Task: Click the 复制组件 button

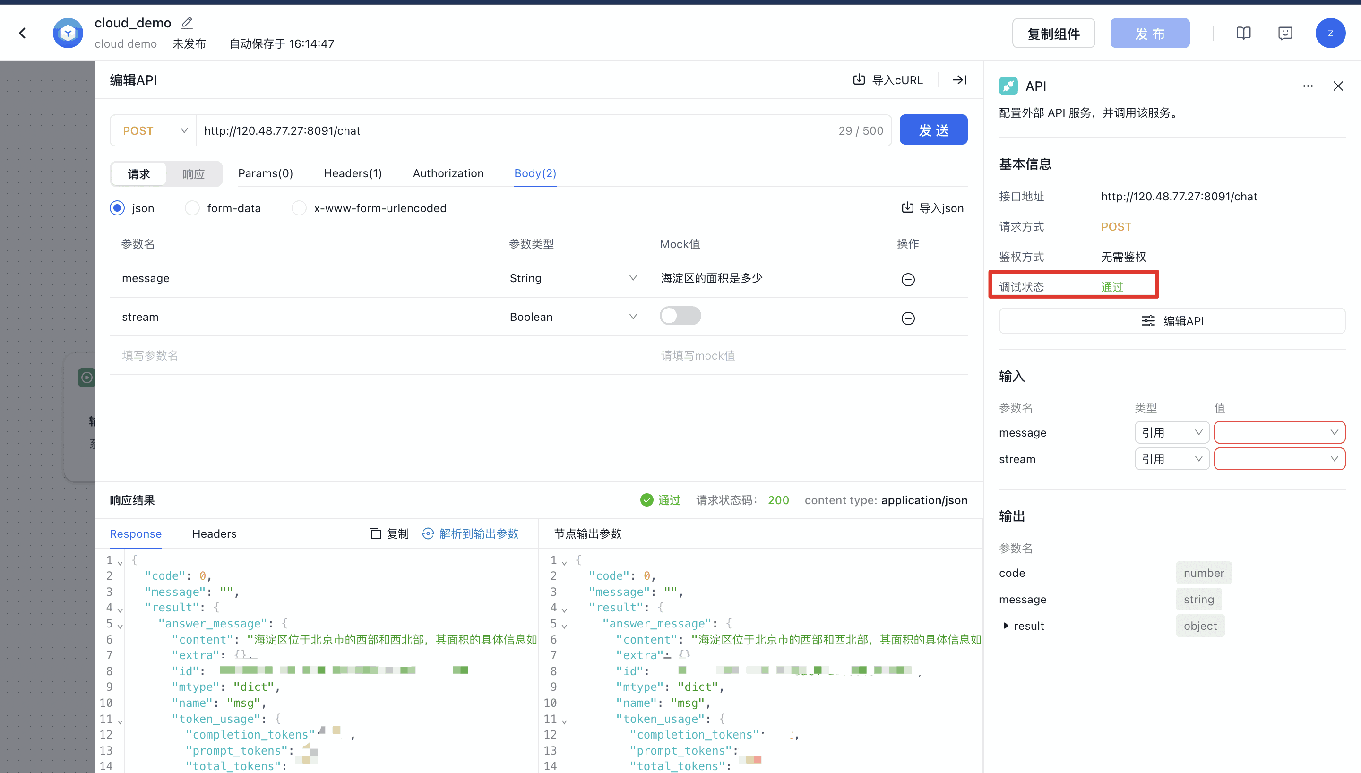Action: click(x=1053, y=33)
